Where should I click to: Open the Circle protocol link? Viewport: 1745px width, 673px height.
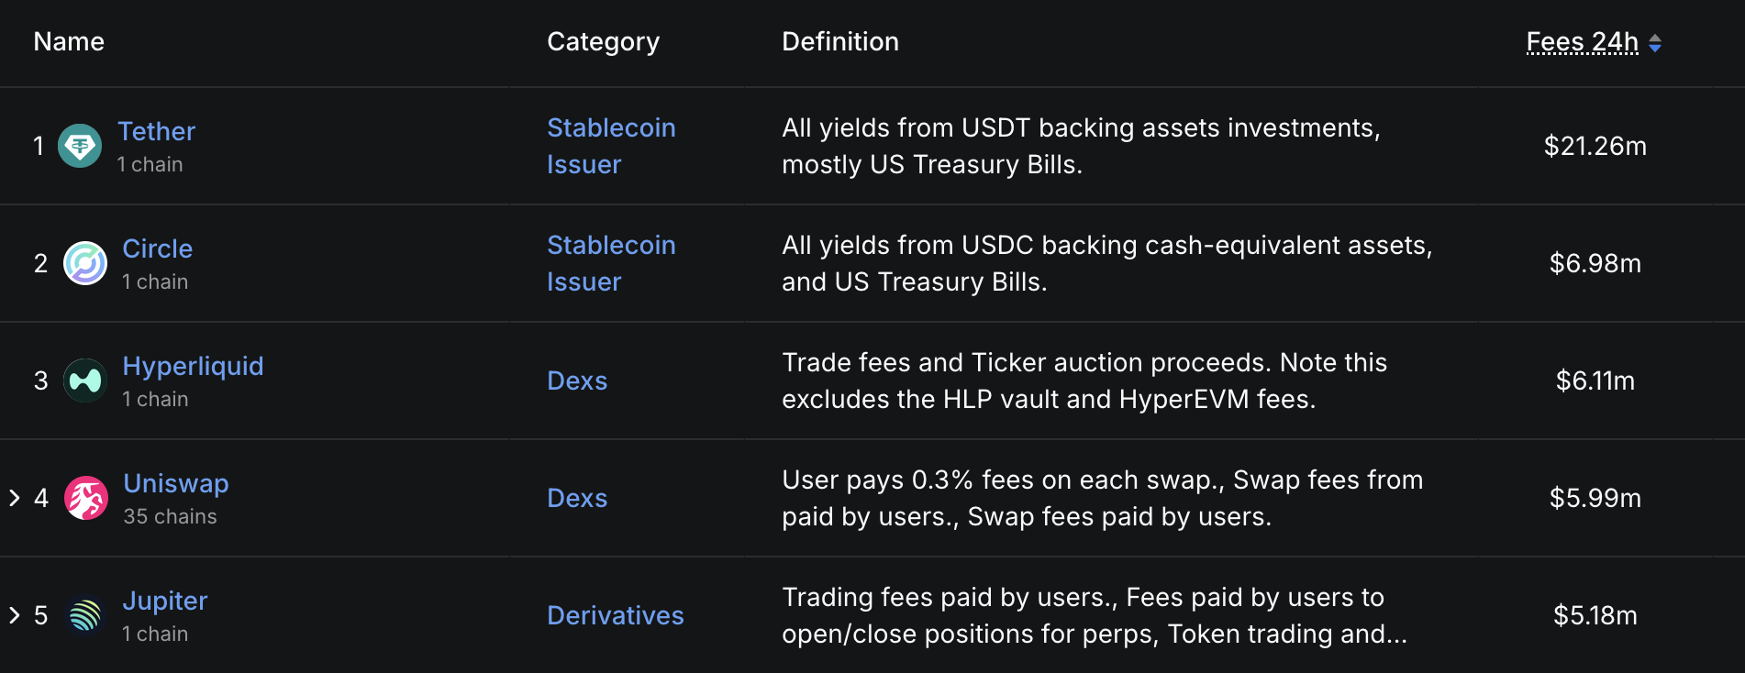click(x=158, y=248)
